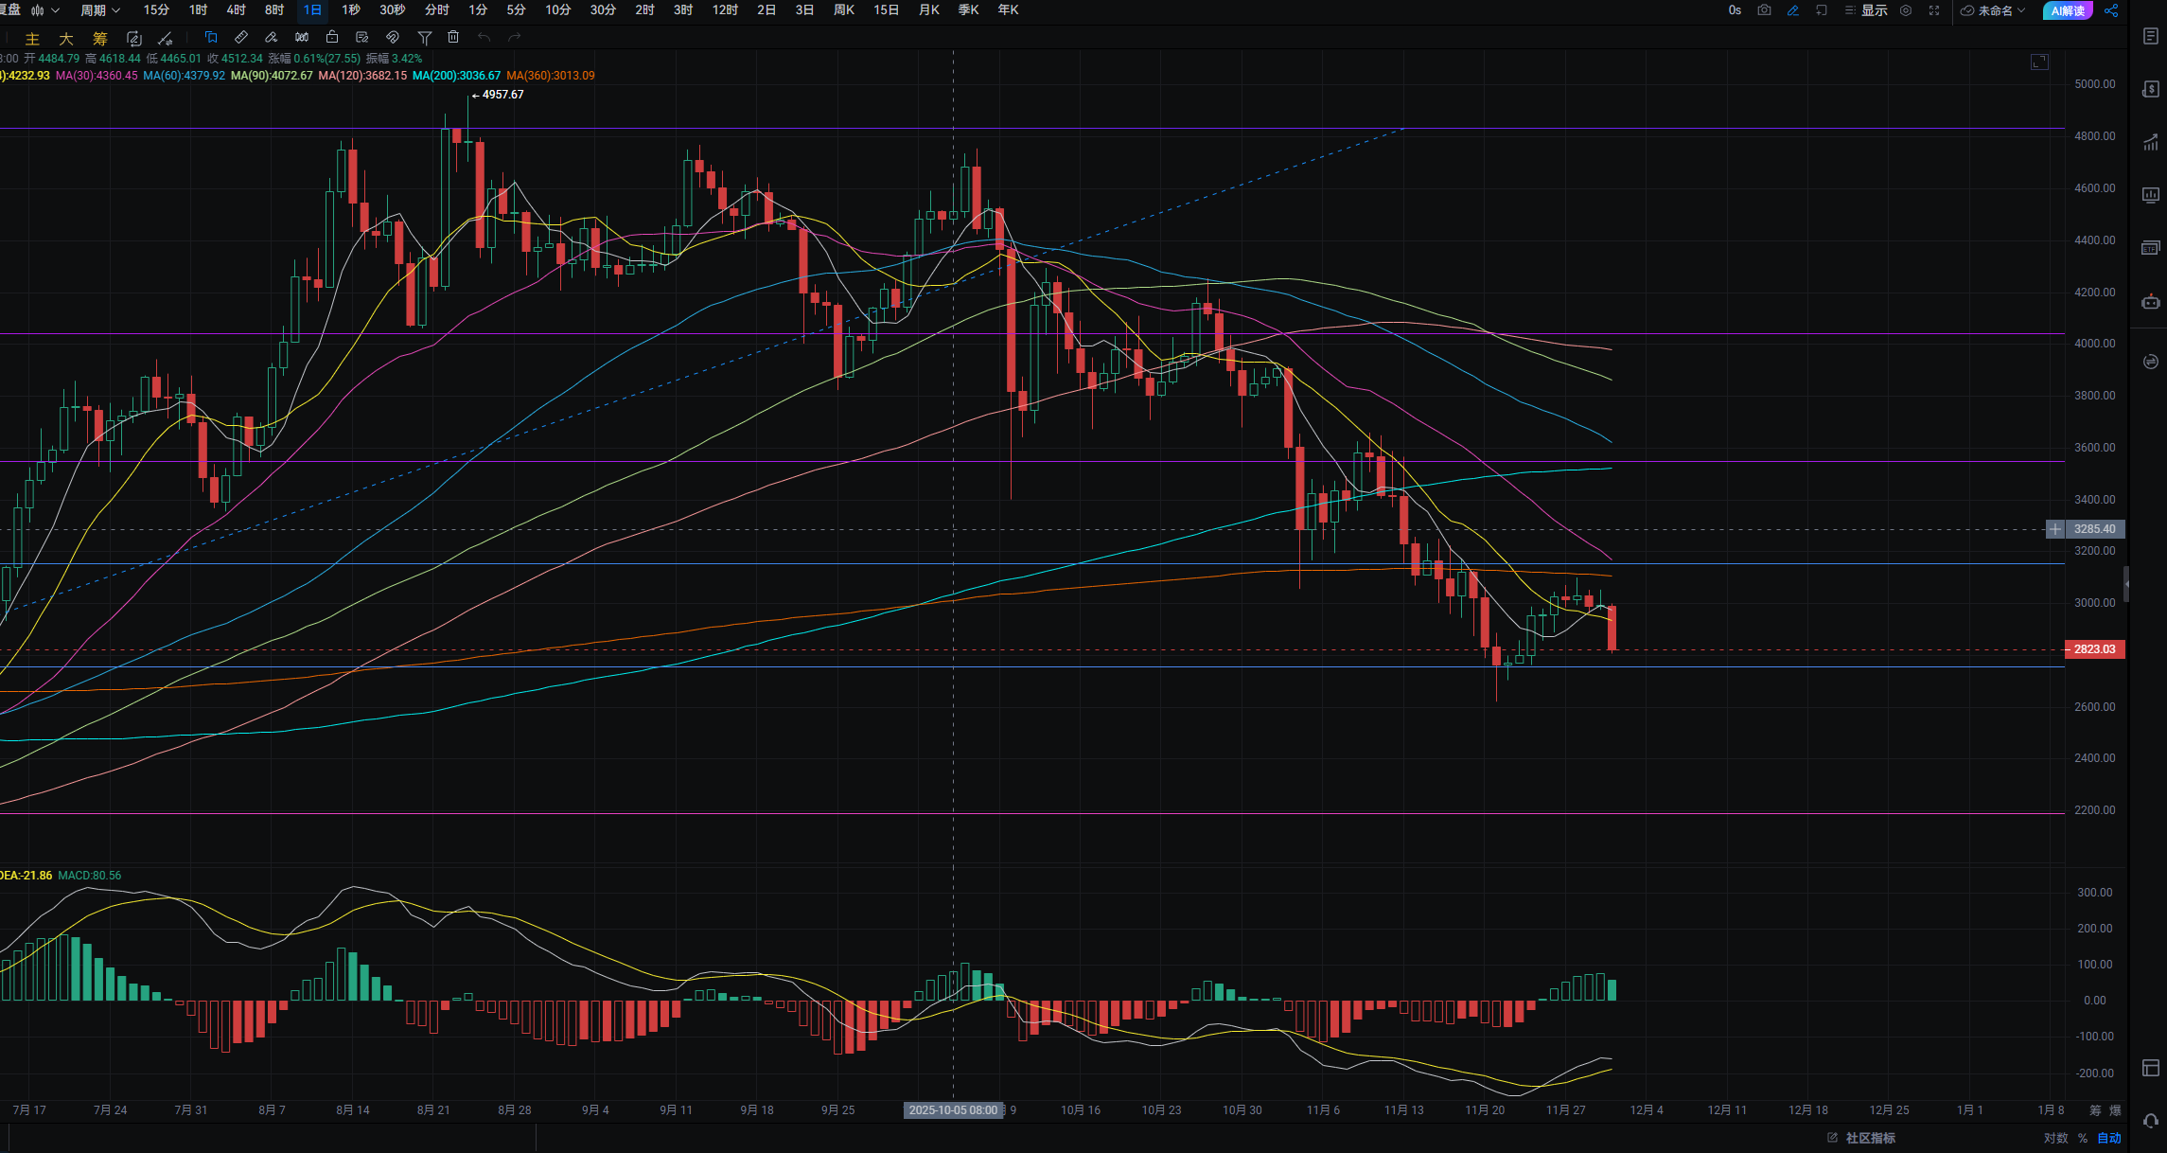Click the lock drawings icon

click(332, 38)
